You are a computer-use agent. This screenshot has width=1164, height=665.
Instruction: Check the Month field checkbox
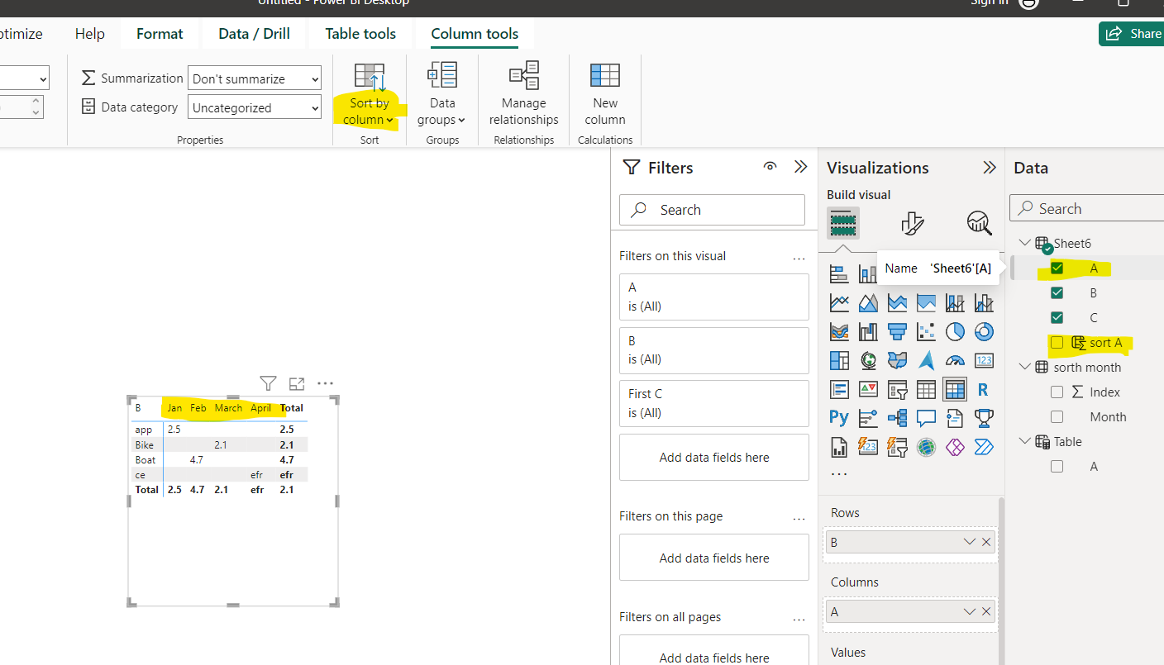click(x=1057, y=416)
